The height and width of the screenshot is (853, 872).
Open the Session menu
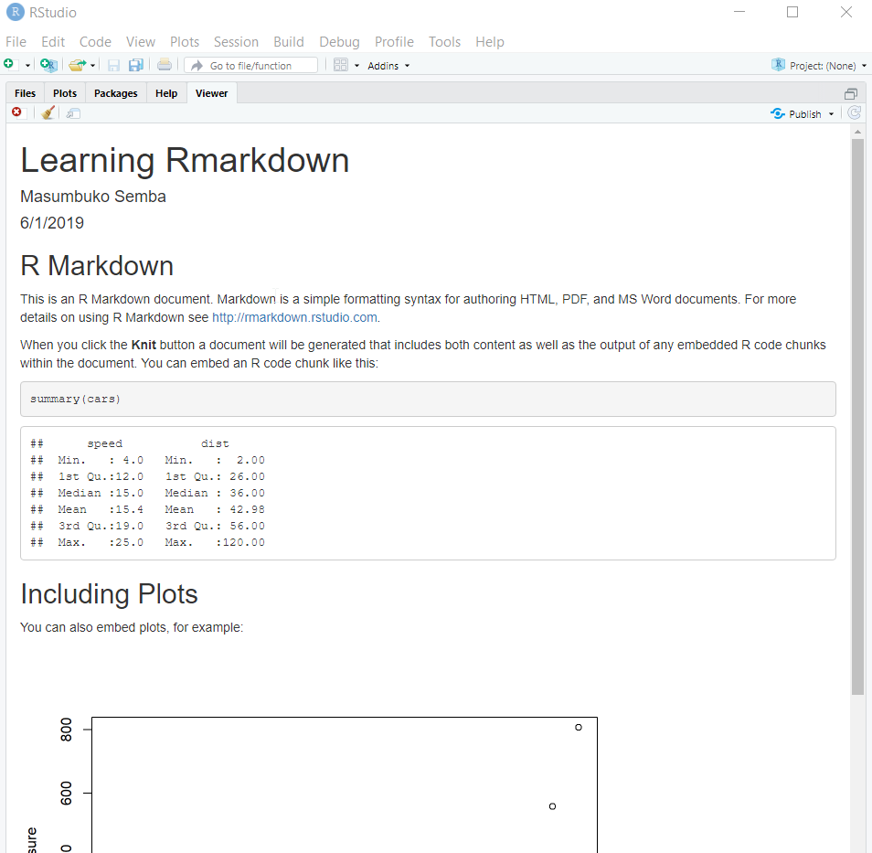(x=236, y=42)
